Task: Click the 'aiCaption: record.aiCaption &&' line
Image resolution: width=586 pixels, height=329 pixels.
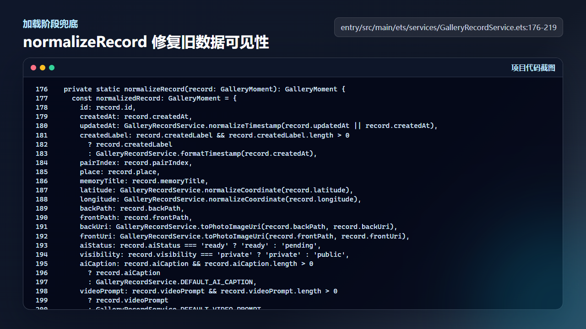Action: coord(197,264)
